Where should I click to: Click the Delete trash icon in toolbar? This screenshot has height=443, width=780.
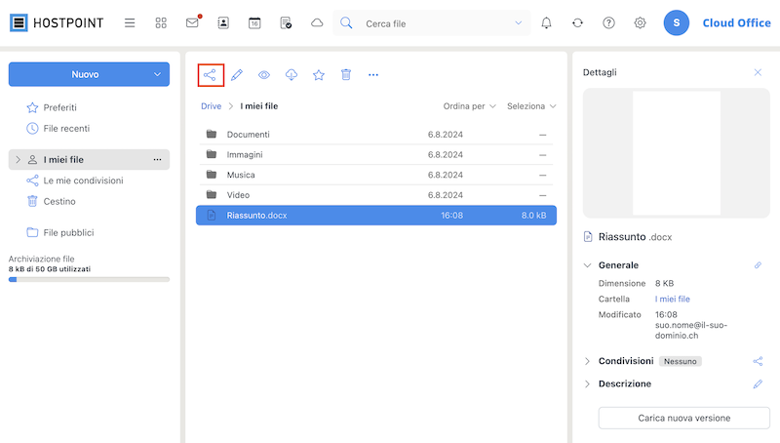(346, 75)
